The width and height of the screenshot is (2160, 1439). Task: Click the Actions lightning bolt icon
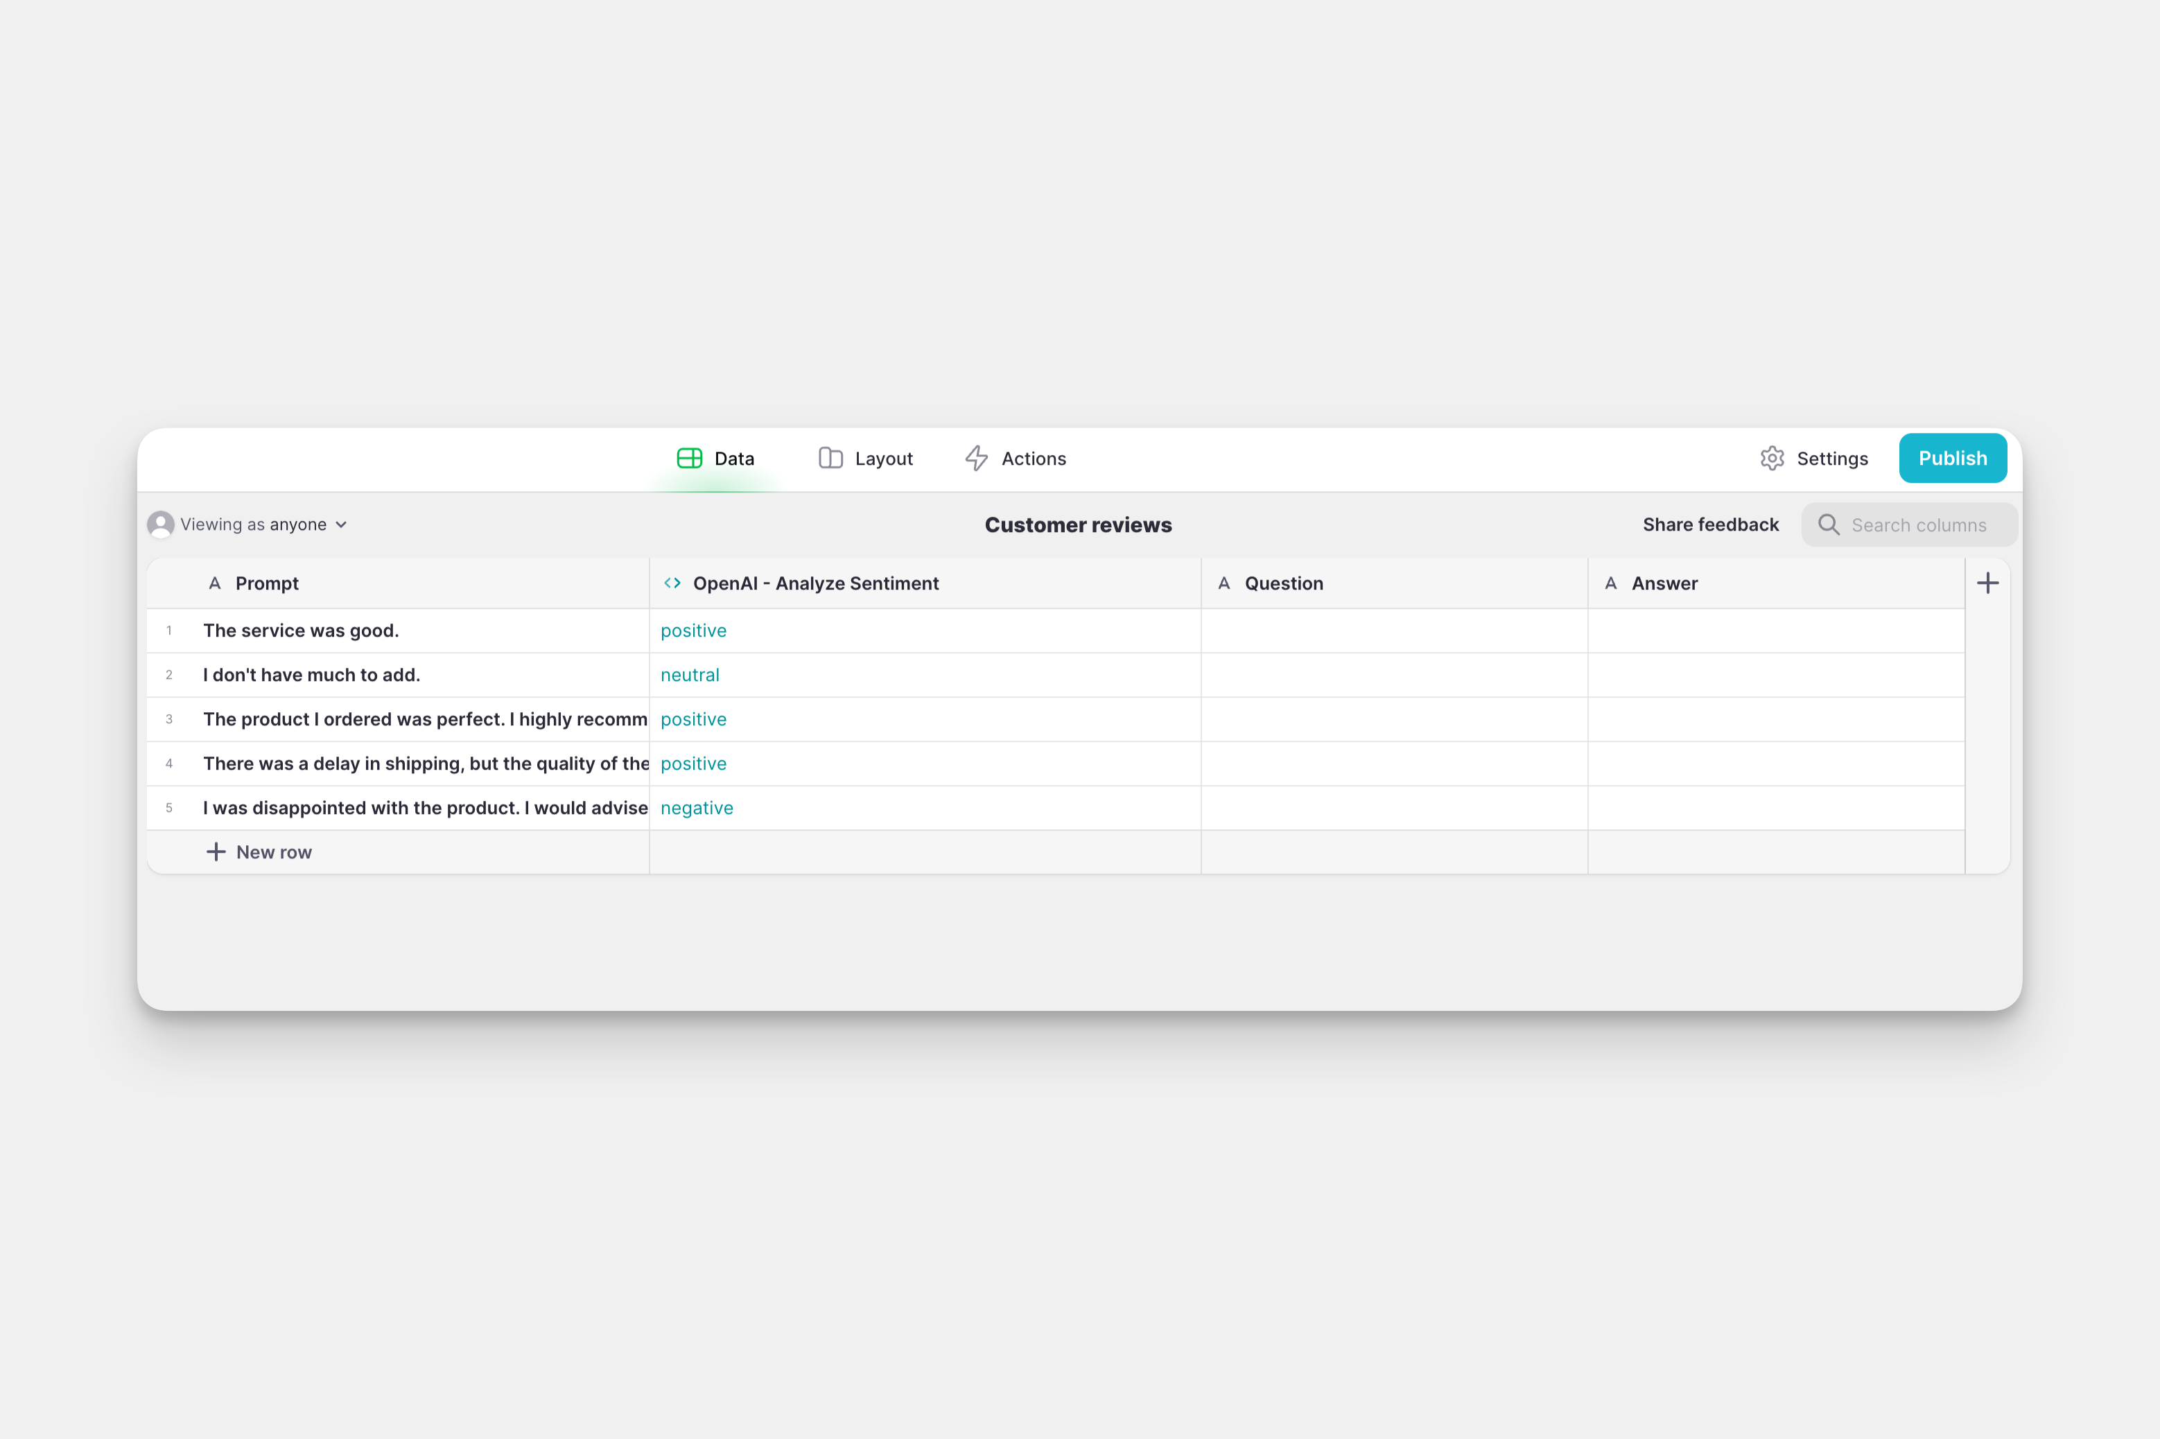pyautogui.click(x=977, y=458)
